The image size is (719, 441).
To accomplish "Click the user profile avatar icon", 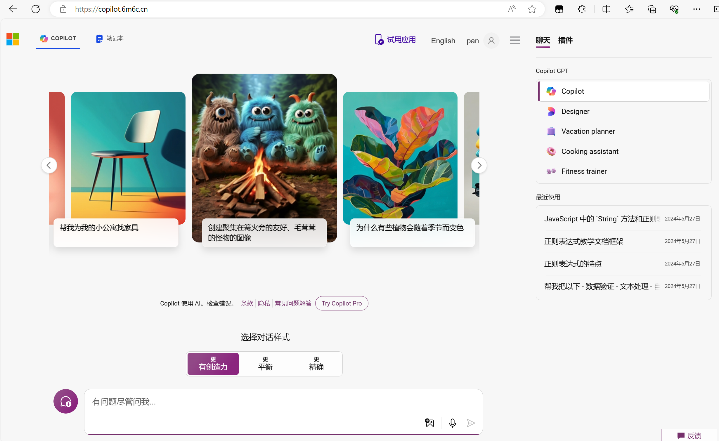I will point(491,41).
